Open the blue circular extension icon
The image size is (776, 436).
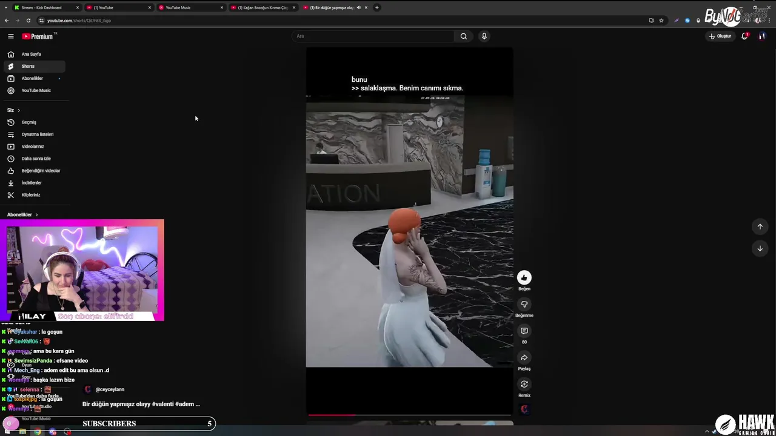pos(687,21)
